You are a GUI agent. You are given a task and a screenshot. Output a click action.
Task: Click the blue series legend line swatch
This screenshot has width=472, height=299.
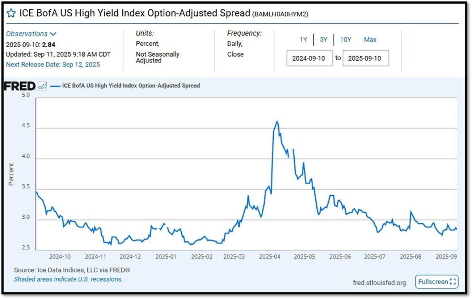[x=55, y=86]
